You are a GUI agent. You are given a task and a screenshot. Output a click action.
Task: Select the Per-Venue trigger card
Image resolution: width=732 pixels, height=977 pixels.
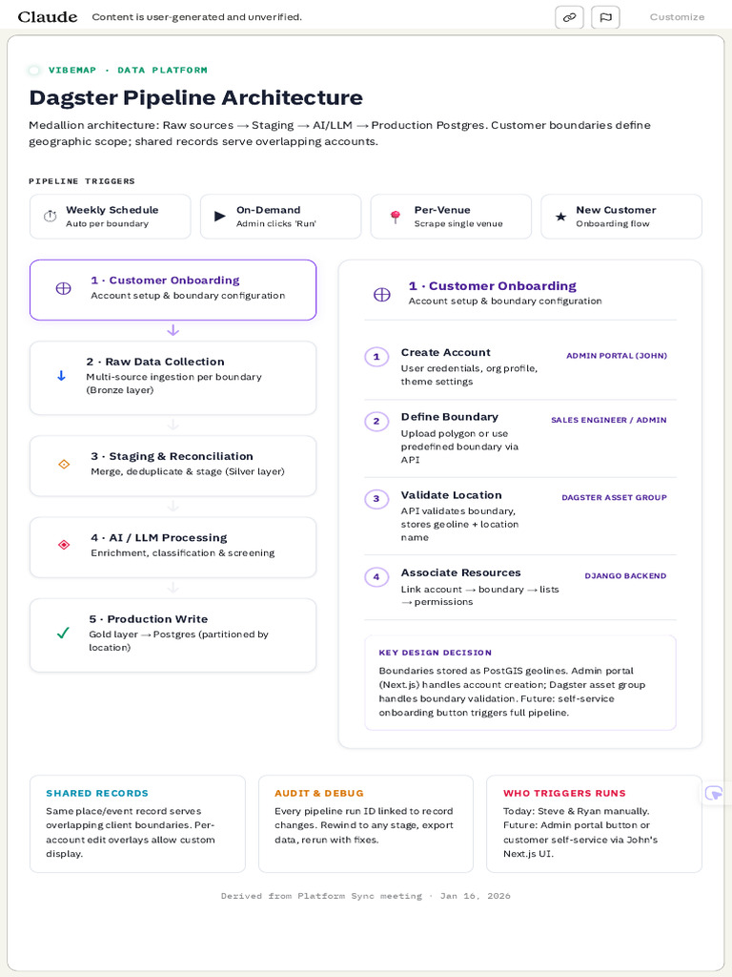(451, 217)
